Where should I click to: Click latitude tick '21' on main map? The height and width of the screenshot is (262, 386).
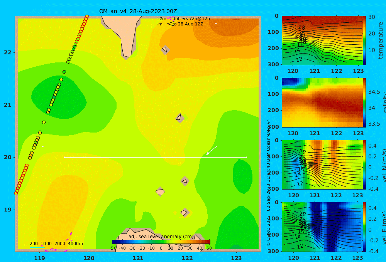(x=8, y=105)
